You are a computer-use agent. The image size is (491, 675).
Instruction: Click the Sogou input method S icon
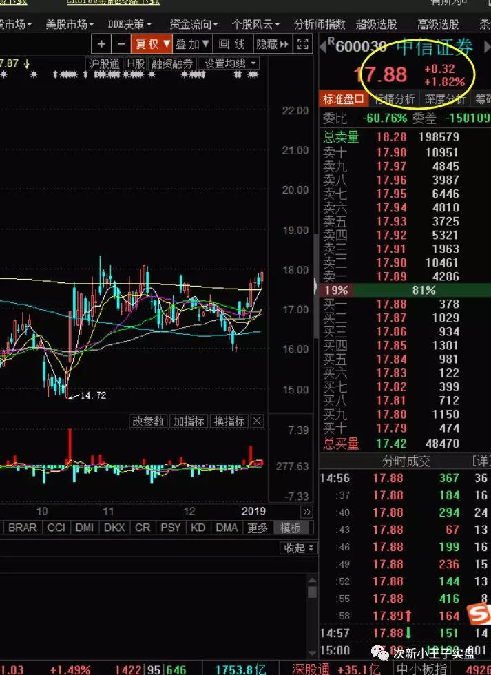[x=479, y=613]
